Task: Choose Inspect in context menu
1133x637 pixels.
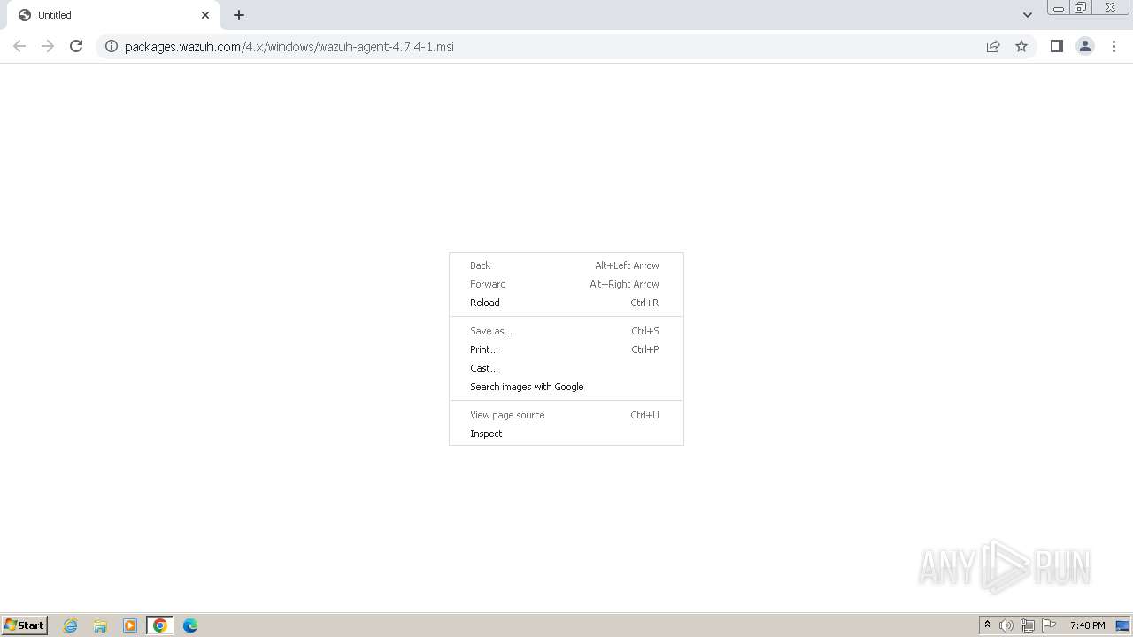Action: point(566,434)
